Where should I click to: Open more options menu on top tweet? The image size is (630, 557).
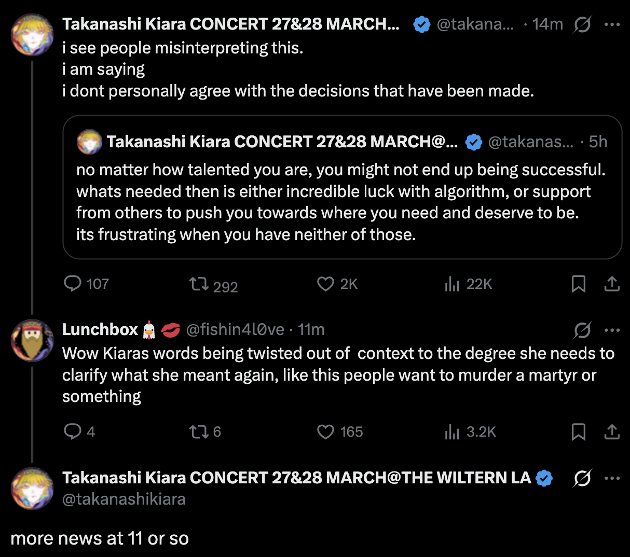(612, 24)
